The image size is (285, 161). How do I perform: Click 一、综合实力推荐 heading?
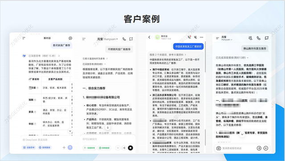pos(94,88)
